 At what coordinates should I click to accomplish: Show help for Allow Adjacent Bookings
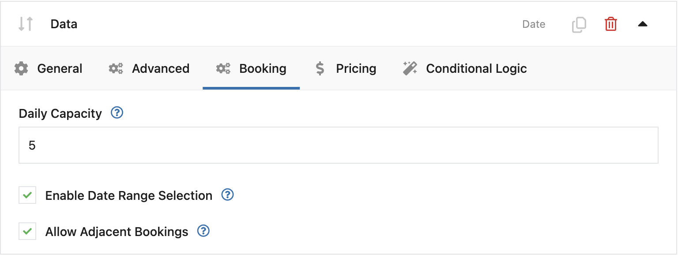pos(203,231)
